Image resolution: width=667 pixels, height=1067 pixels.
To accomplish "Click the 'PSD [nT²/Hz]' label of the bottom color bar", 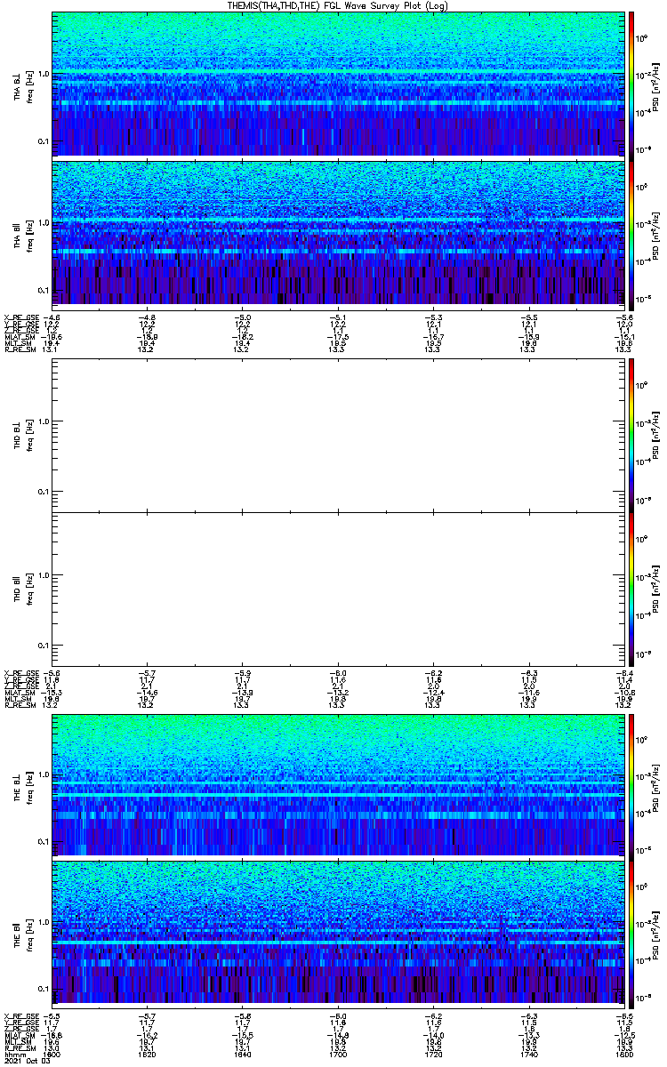I will pyautogui.click(x=655, y=934).
